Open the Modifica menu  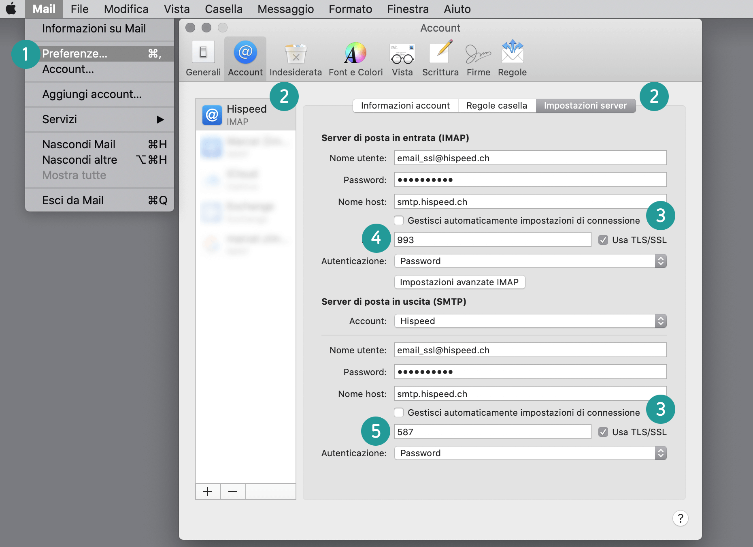[x=126, y=9]
